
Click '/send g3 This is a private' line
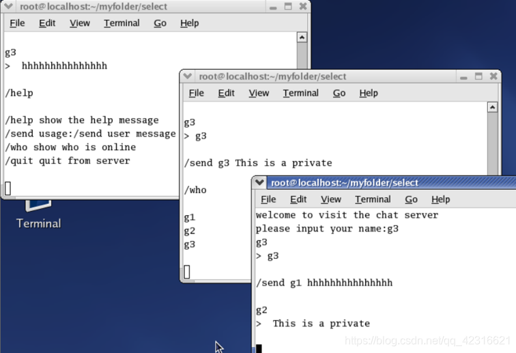click(x=258, y=163)
